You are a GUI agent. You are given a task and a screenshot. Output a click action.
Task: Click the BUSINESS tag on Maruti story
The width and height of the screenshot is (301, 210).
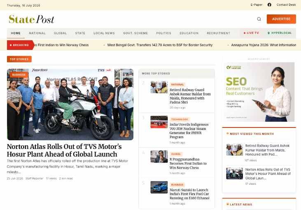pyautogui.click(x=177, y=184)
